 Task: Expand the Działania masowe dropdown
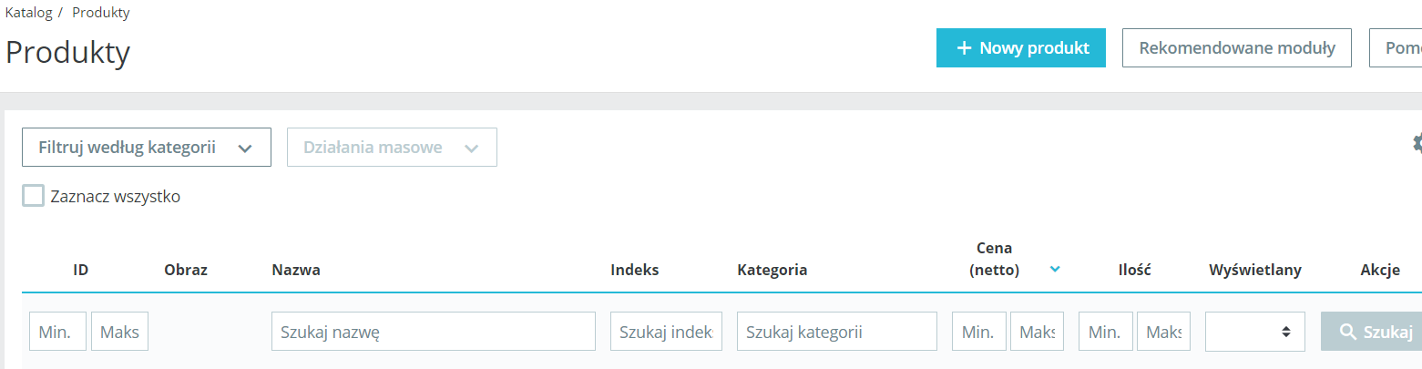coord(392,148)
